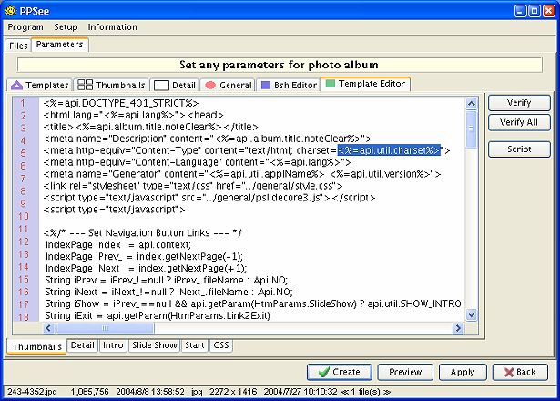Click the rectangle icon on Detail tab
This screenshot has width=560, height=401.
[x=161, y=86]
